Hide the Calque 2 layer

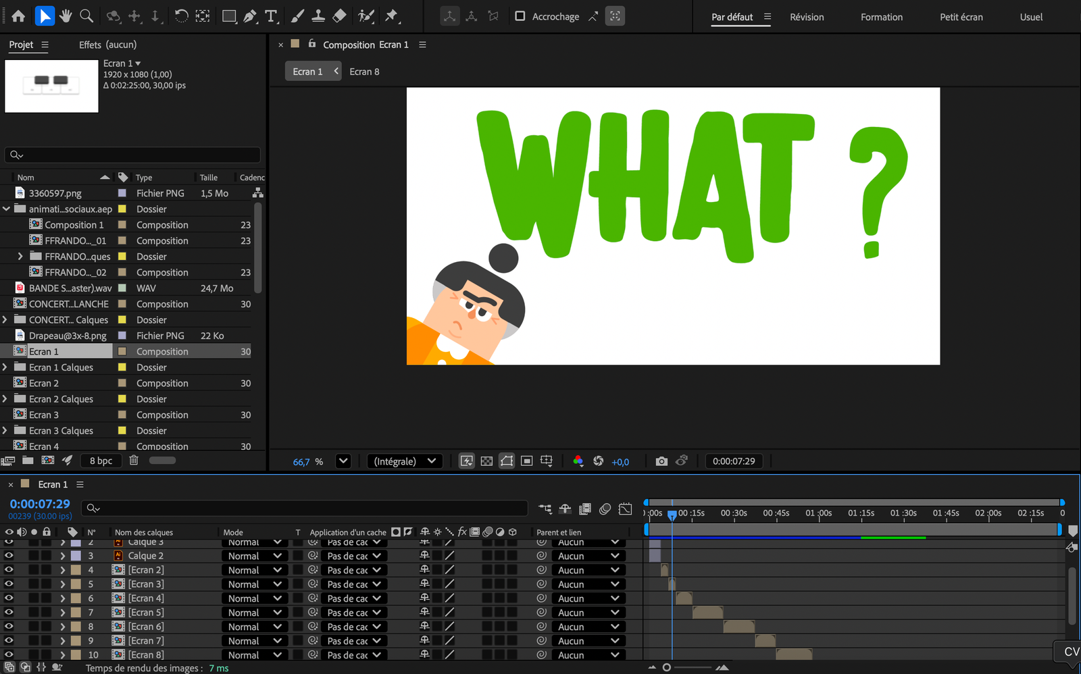[9, 556]
